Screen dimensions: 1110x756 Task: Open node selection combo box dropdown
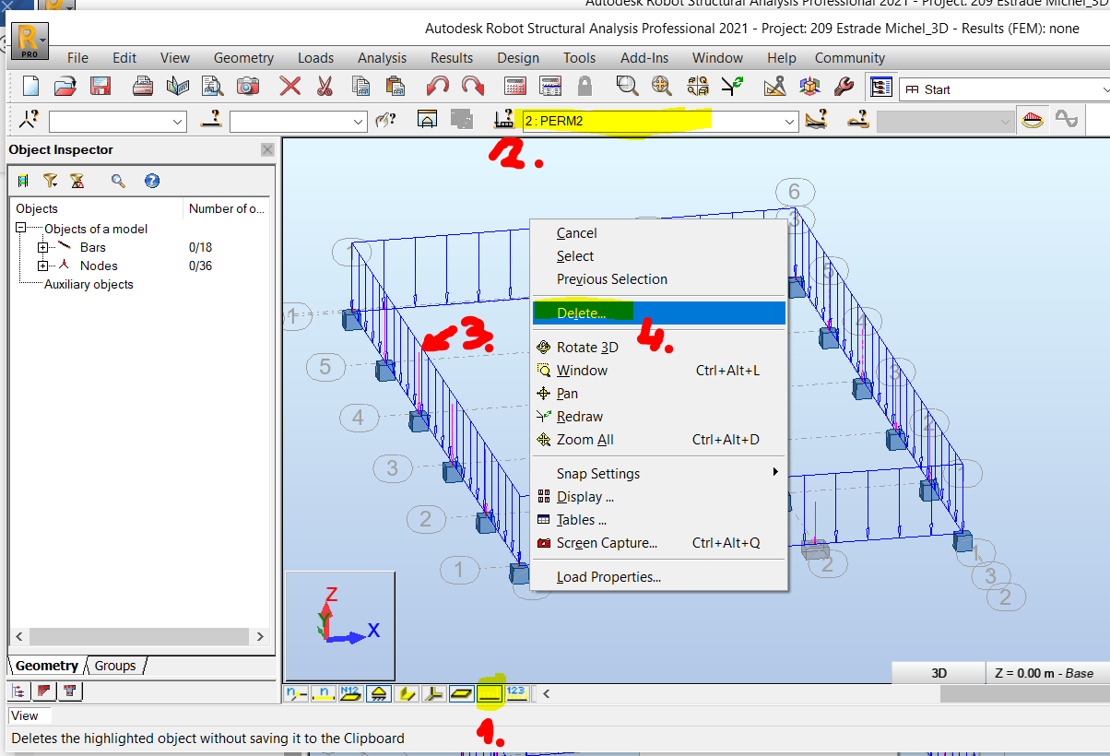click(178, 122)
